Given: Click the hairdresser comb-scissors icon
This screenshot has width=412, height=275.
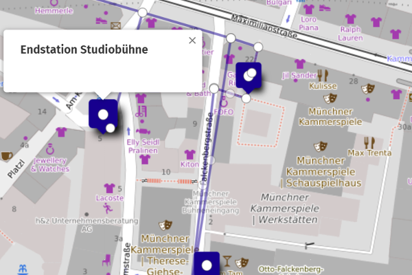Looking at the screenshot, I should tap(141, 111).
